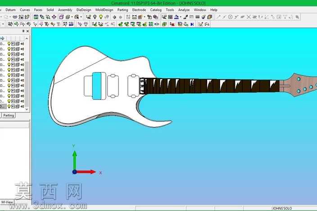Click the tree list scroll-up arrow
The height and width of the screenshot is (211, 317).
pyautogui.click(x=27, y=39)
